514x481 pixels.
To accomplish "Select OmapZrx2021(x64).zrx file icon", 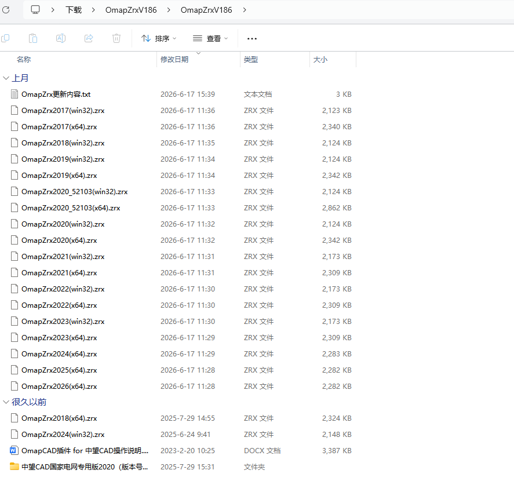I will [14, 272].
